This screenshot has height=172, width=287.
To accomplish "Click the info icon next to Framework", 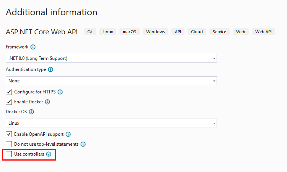I will (x=33, y=47).
